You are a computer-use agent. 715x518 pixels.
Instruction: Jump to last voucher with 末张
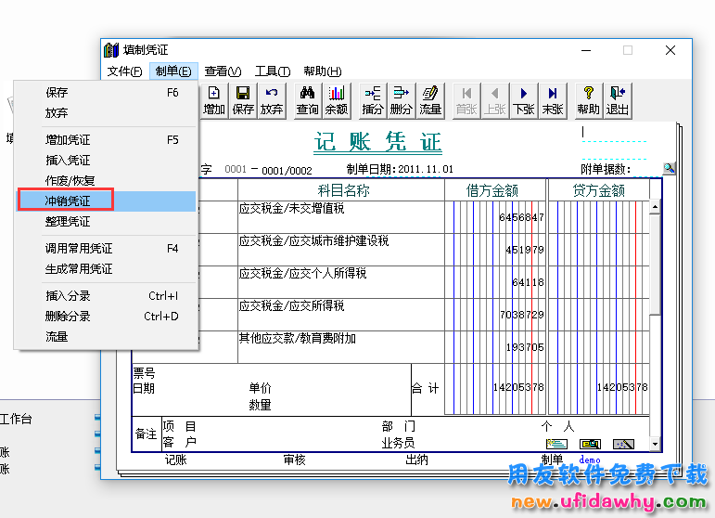coord(553,100)
